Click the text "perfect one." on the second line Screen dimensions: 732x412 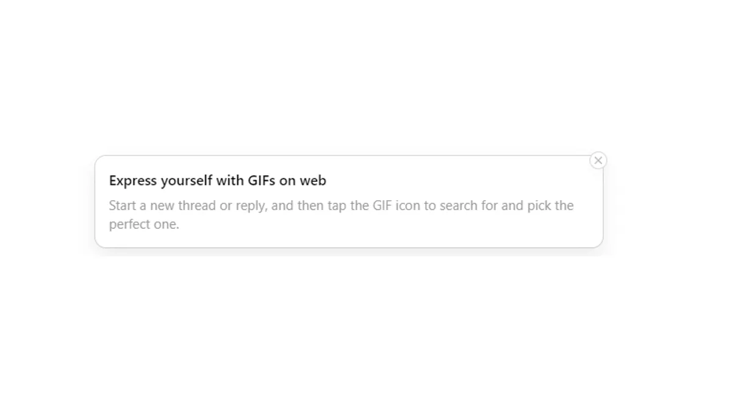[x=145, y=225]
